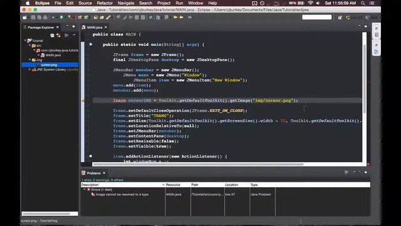Click the 'Java Problem' type cell

[261, 195]
